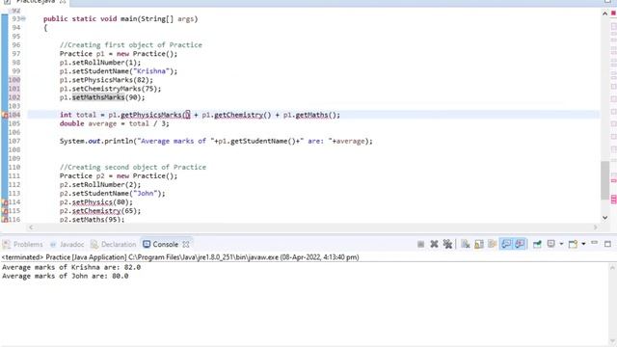Remove the launch with the single X icon
617x347 pixels.
point(434,244)
